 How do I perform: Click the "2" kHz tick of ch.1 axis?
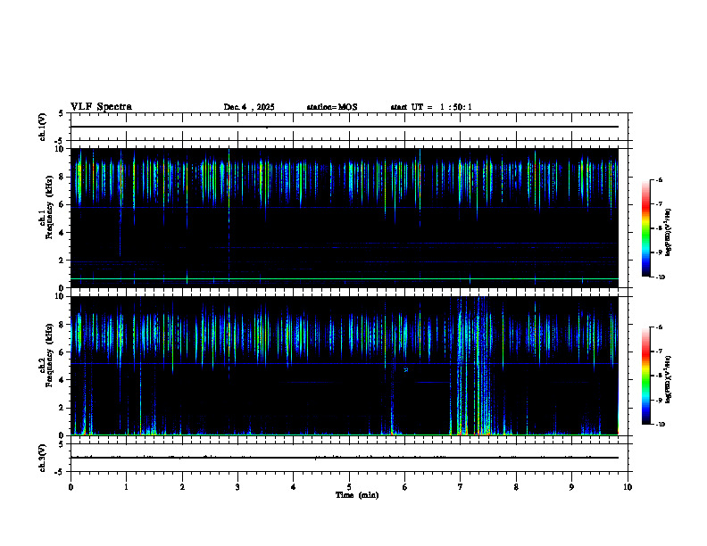click(62, 261)
